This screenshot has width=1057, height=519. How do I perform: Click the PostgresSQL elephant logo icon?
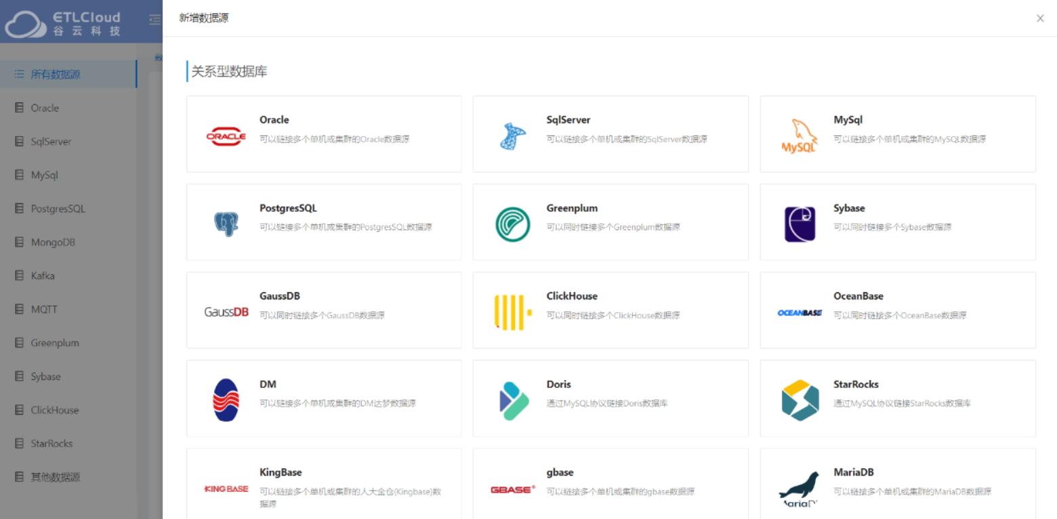click(x=226, y=224)
